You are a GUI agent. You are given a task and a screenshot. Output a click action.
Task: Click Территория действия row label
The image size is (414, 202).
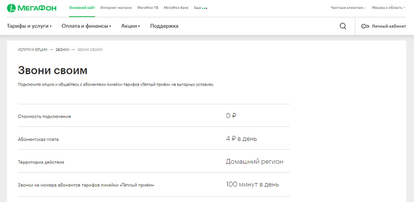(41, 162)
